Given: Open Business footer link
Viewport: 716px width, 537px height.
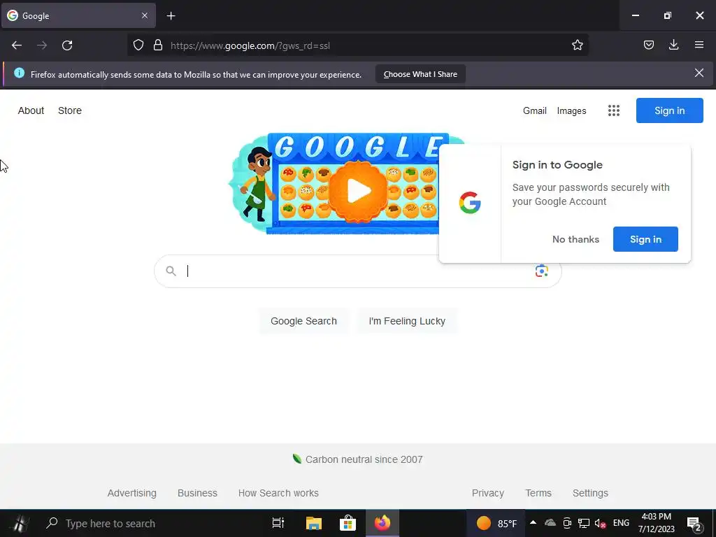Looking at the screenshot, I should 197,493.
